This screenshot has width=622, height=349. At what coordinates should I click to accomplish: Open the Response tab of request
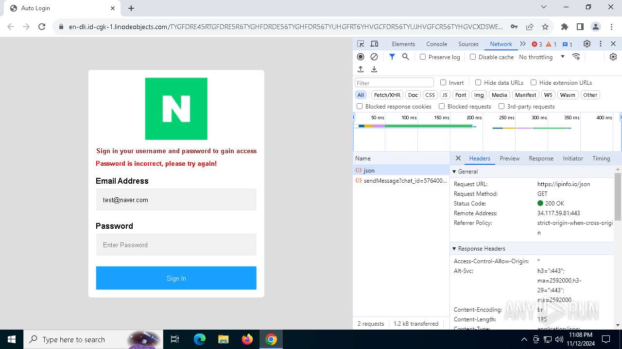541,159
